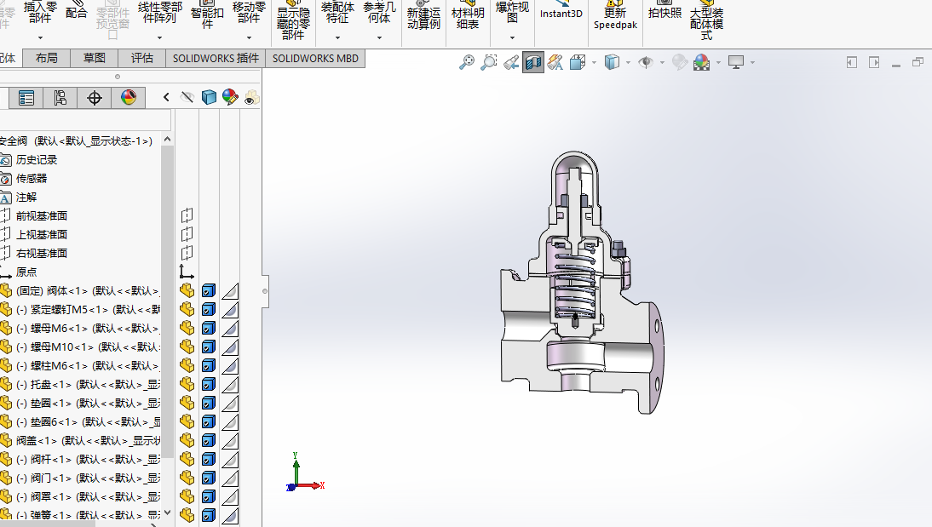The width and height of the screenshot is (932, 527).
Task: Click the Edit Appearance icon in view toolbar
Action: (x=679, y=62)
